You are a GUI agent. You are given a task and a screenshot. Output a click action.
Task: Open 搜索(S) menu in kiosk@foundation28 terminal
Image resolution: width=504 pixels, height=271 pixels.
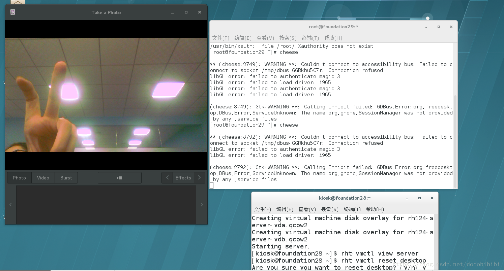pos(330,209)
